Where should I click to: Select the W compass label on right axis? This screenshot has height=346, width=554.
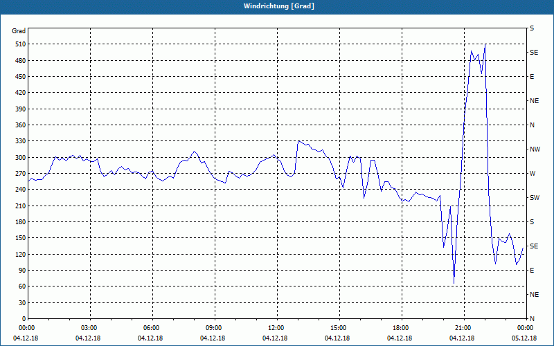533,174
